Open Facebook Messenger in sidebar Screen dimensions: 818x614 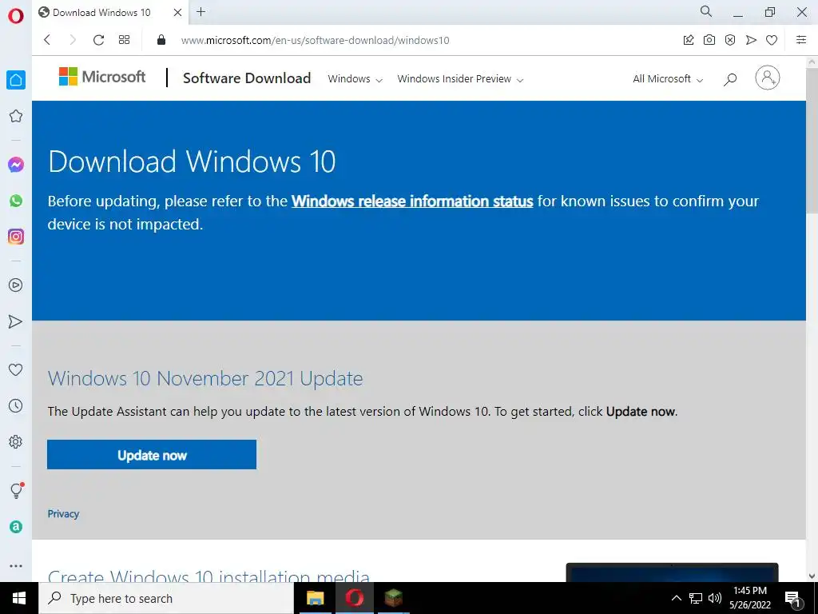[x=16, y=165]
